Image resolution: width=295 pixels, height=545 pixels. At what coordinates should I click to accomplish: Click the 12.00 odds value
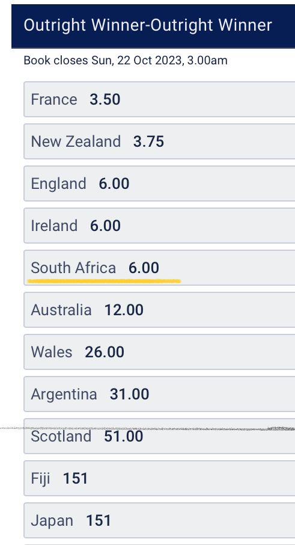tap(124, 310)
